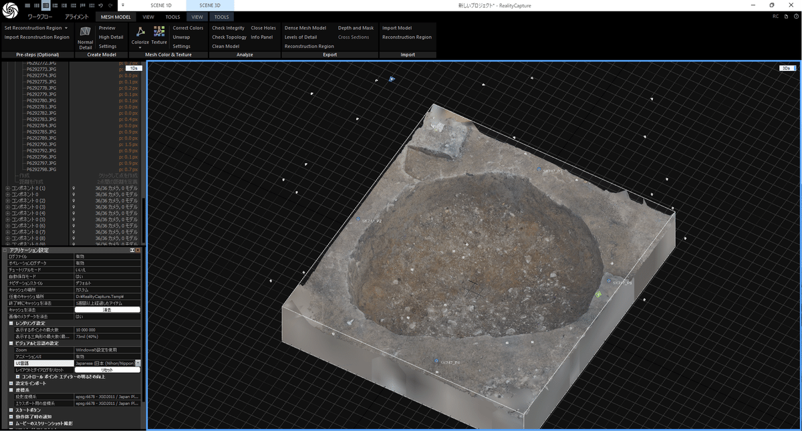Click the Preview model button
Image resolution: width=802 pixels, height=431 pixels.
[x=107, y=28]
